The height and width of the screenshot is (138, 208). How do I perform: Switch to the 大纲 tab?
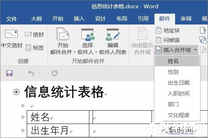tap(36, 19)
